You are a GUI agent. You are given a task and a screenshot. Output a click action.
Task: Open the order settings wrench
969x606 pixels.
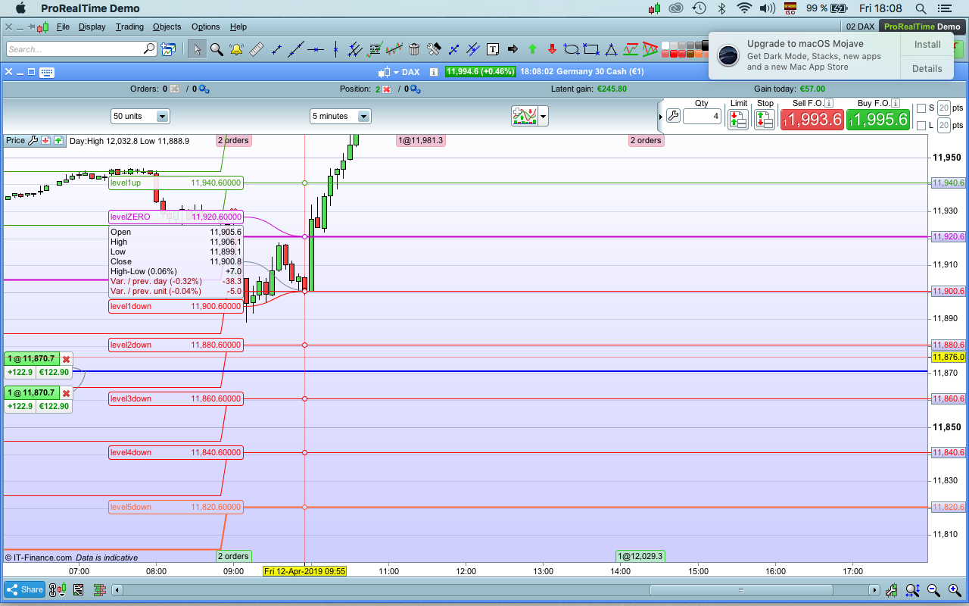pyautogui.click(x=672, y=117)
